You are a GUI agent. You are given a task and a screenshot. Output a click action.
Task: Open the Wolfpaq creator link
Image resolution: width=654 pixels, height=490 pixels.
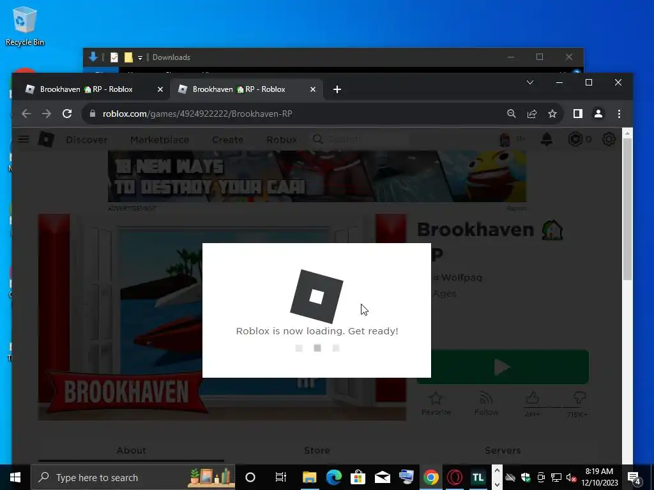point(461,278)
